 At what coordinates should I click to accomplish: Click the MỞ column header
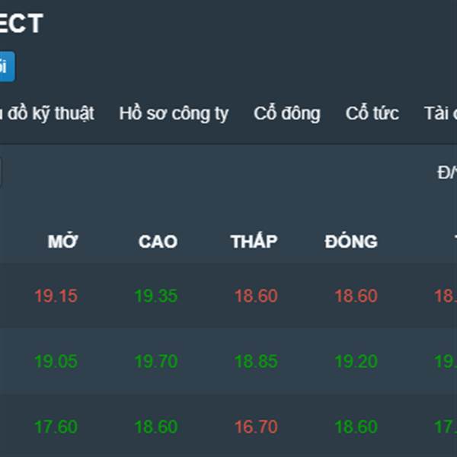click(62, 242)
